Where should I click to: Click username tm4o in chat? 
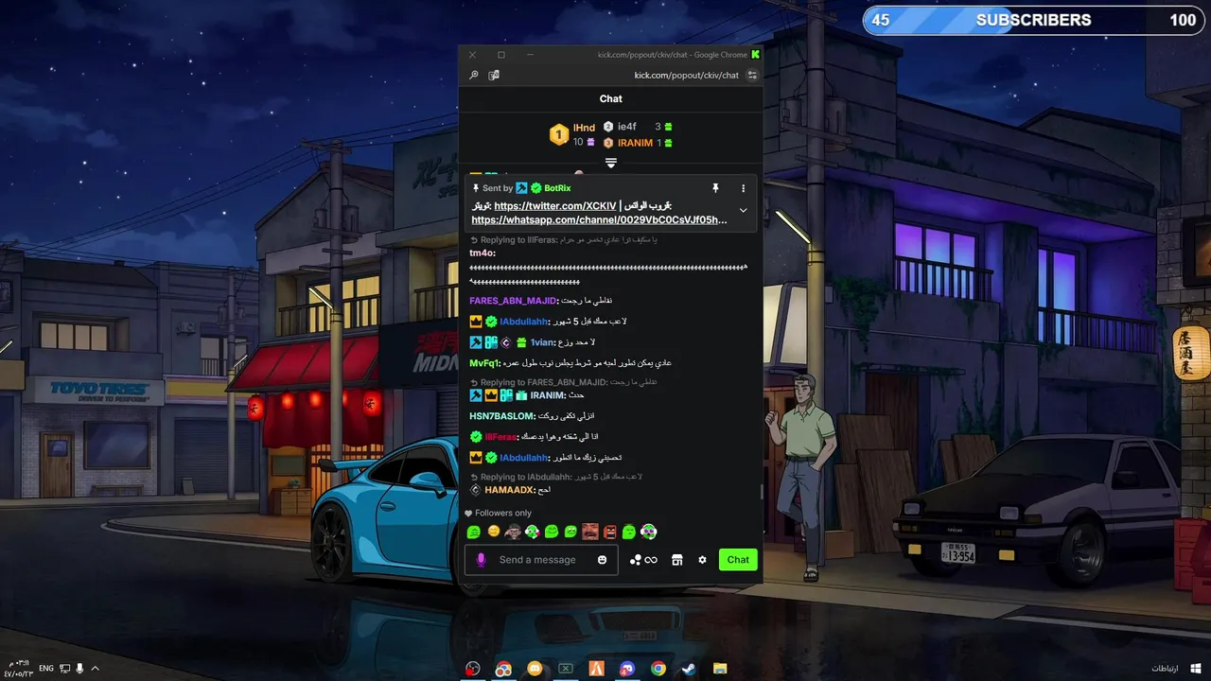click(x=482, y=253)
